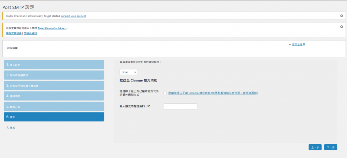Click 忽略此通知 link
This screenshot has width=347, height=158.
tap(30, 33)
